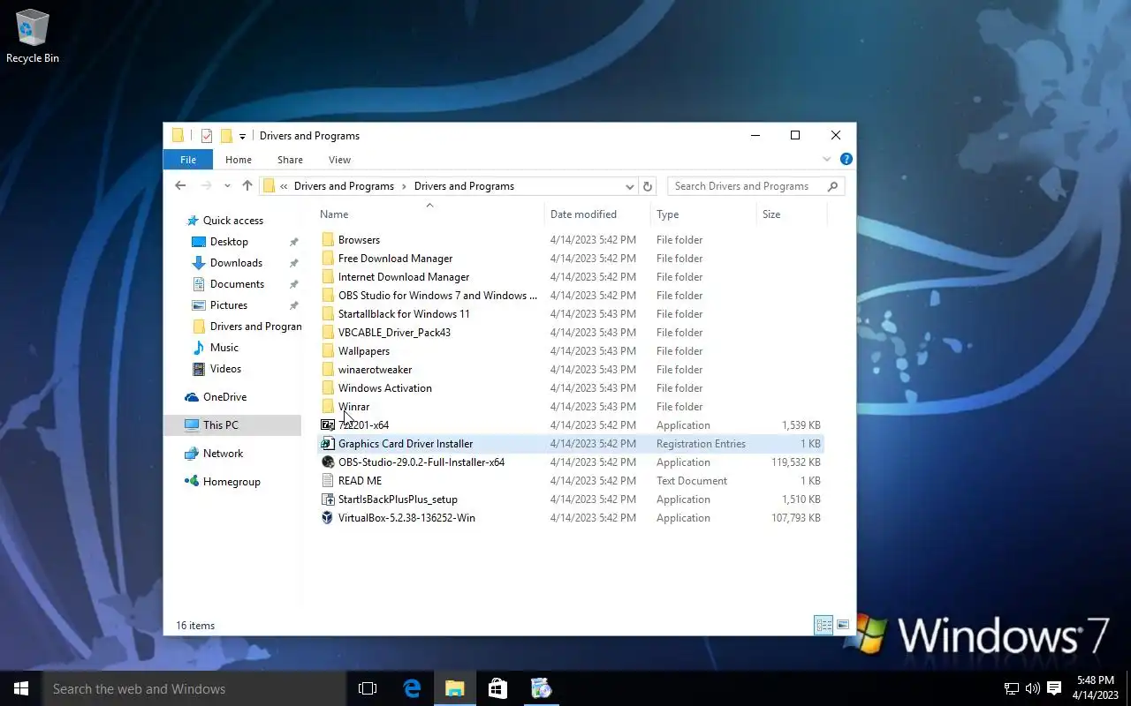The width and height of the screenshot is (1131, 706).
Task: Open the Recycle Bin desktop icon
Action: pyautogui.click(x=33, y=36)
